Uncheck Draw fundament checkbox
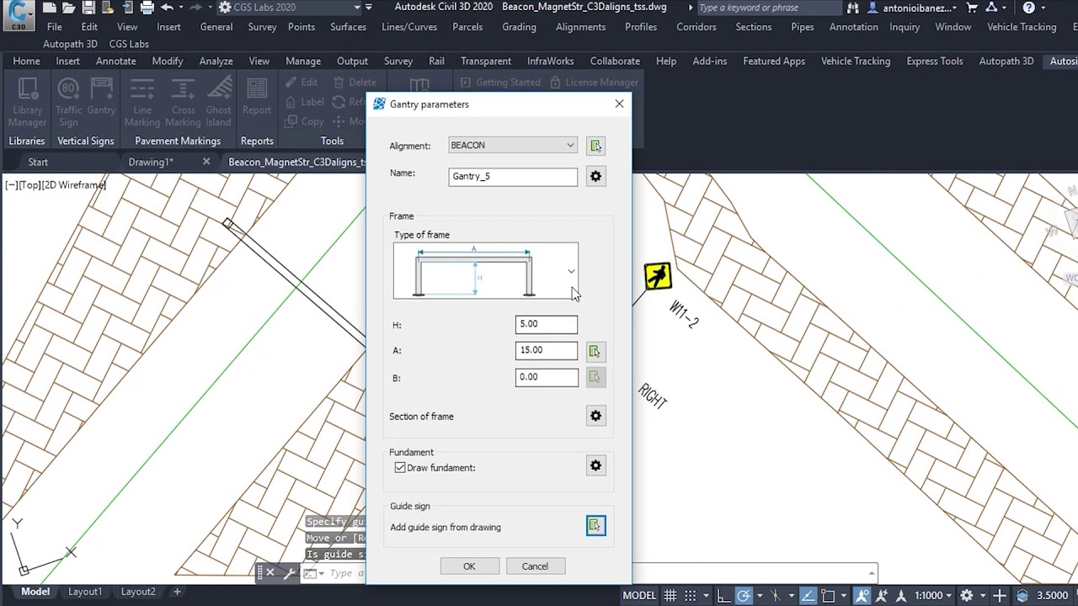Screen dimensions: 1078x606 point(400,467)
